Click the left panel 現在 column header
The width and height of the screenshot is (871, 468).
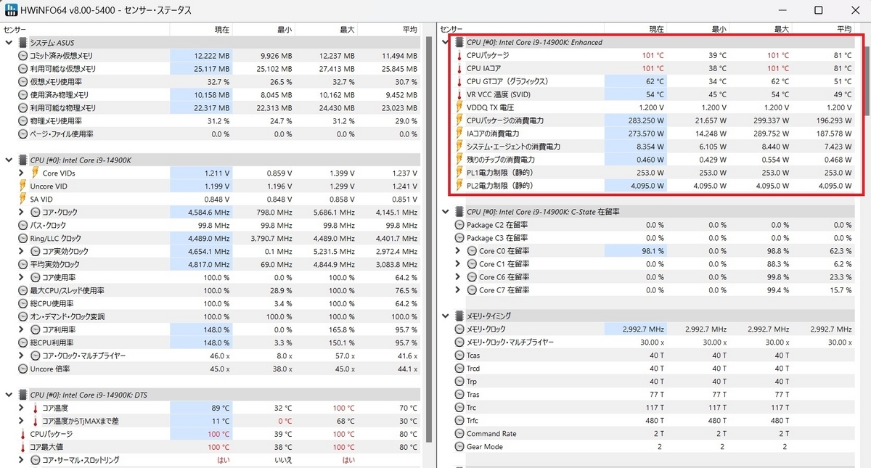click(x=201, y=30)
